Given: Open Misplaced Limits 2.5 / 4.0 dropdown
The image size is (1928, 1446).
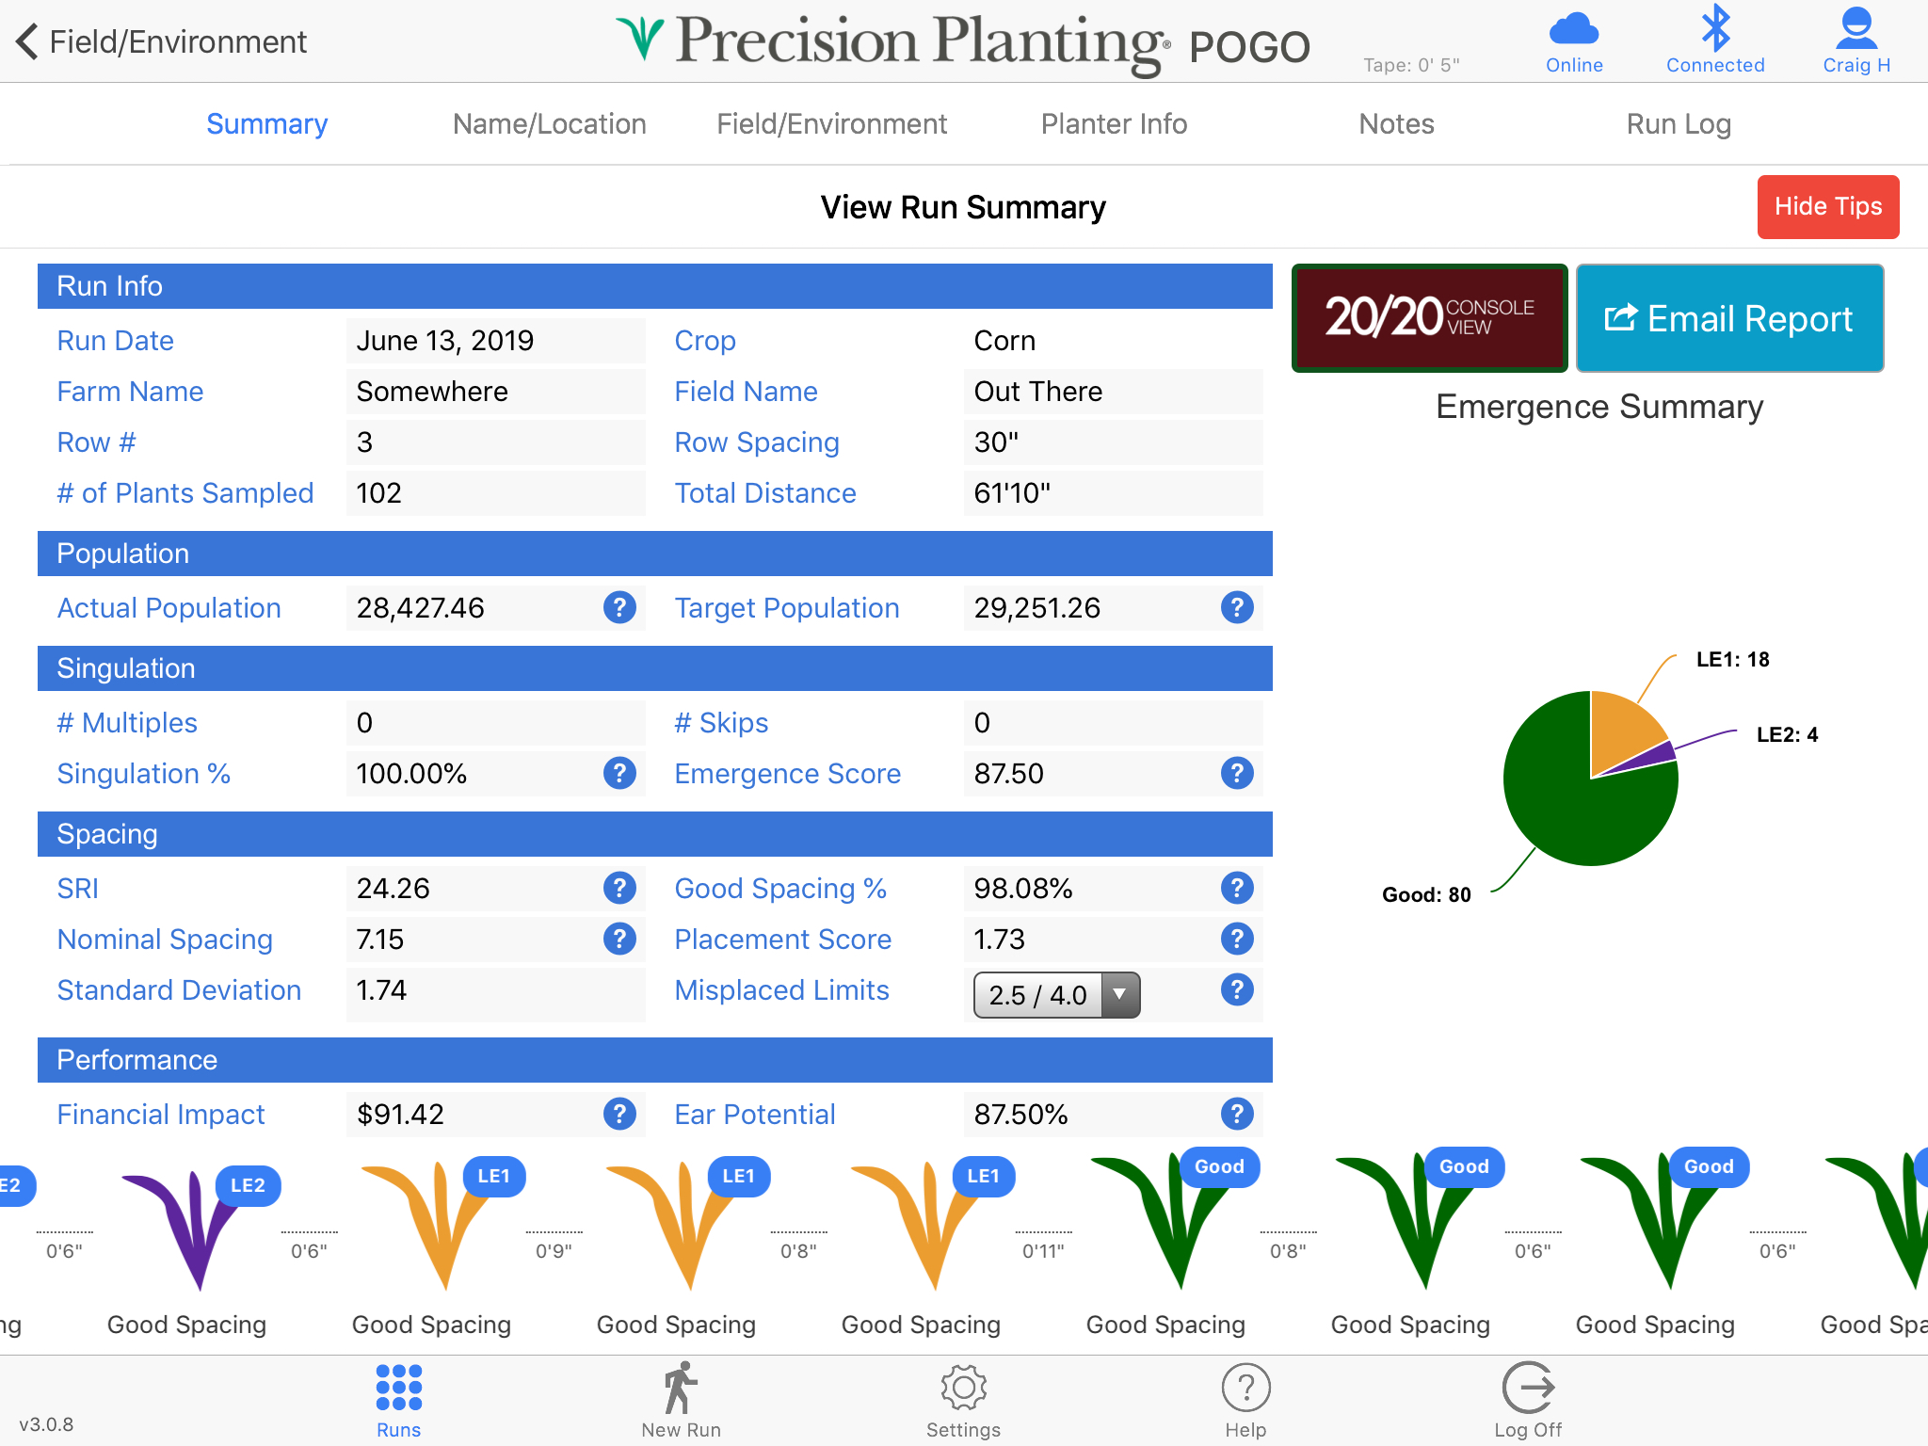Looking at the screenshot, I should pos(1056,995).
